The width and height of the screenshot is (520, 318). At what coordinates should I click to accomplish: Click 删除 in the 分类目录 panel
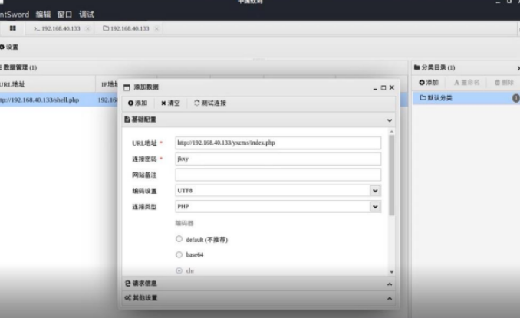(x=504, y=83)
